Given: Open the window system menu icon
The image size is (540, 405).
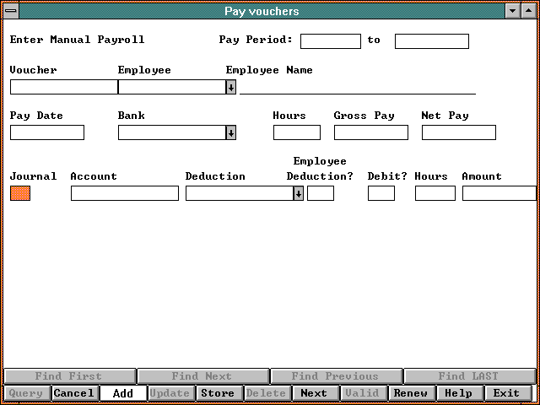Looking at the screenshot, I should point(10,11).
